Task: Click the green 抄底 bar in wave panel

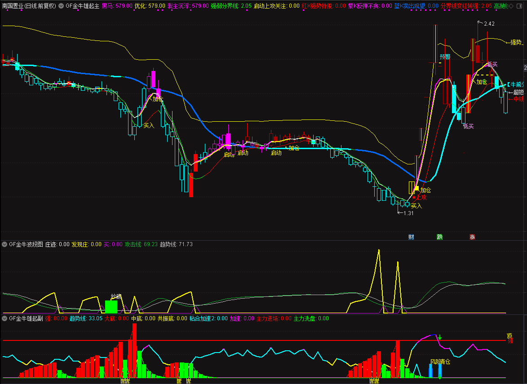Action: click(111, 307)
